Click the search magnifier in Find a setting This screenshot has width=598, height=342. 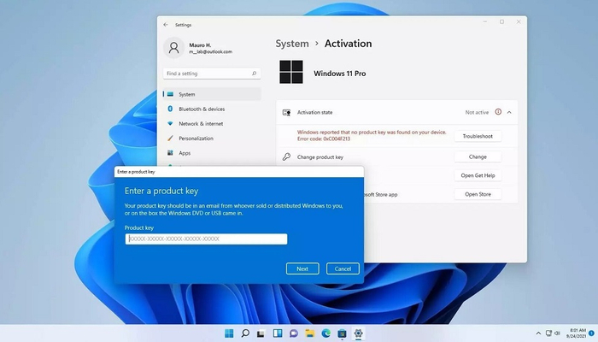pyautogui.click(x=254, y=74)
